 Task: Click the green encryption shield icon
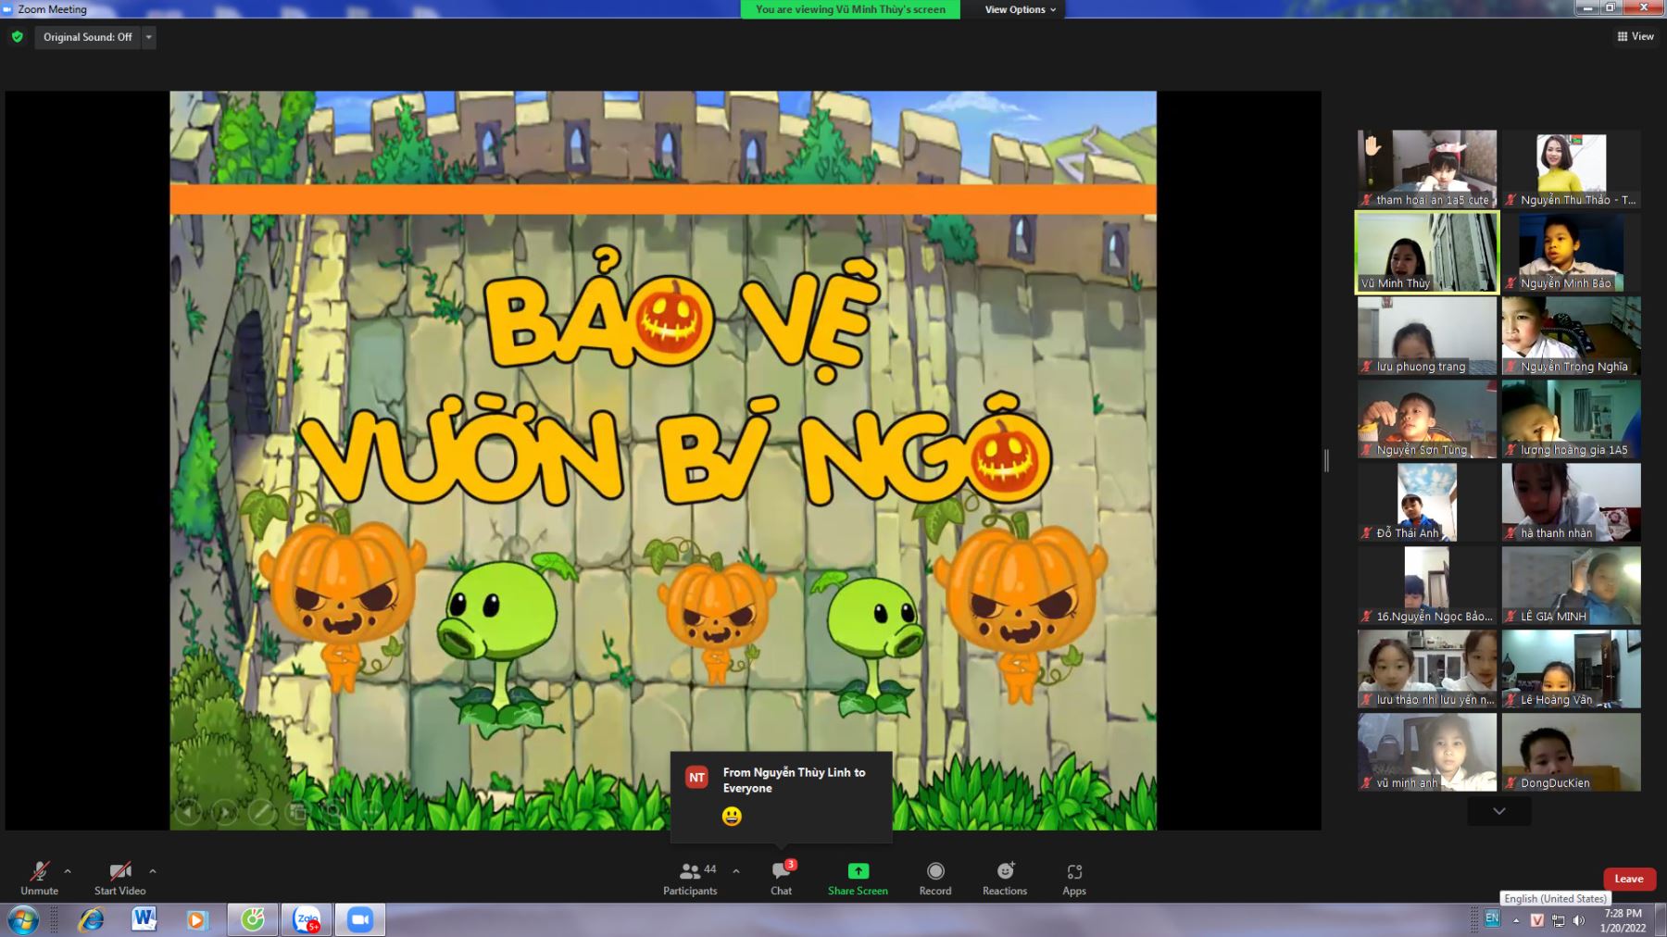coord(18,37)
